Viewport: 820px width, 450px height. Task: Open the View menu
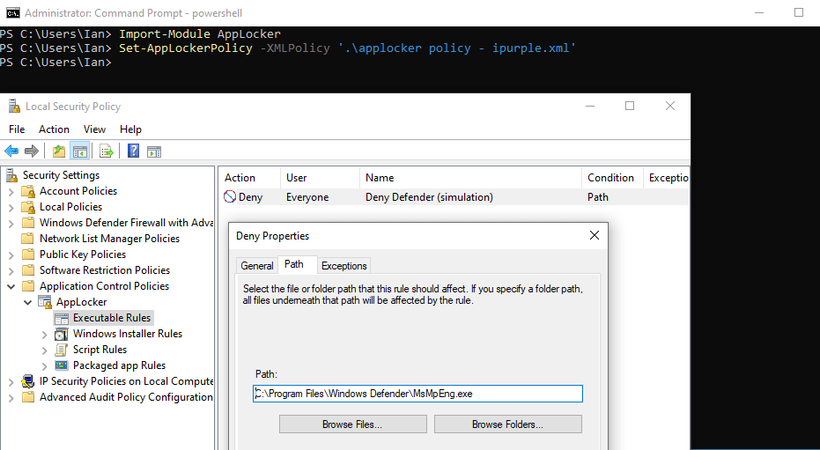point(94,129)
